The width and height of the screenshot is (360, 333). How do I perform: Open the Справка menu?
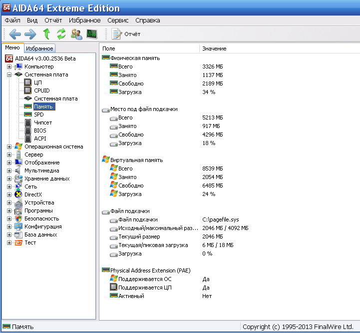[148, 20]
